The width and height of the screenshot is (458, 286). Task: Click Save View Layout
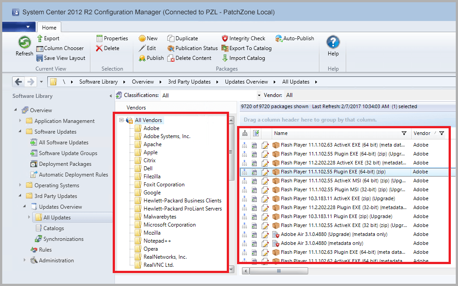(61, 58)
